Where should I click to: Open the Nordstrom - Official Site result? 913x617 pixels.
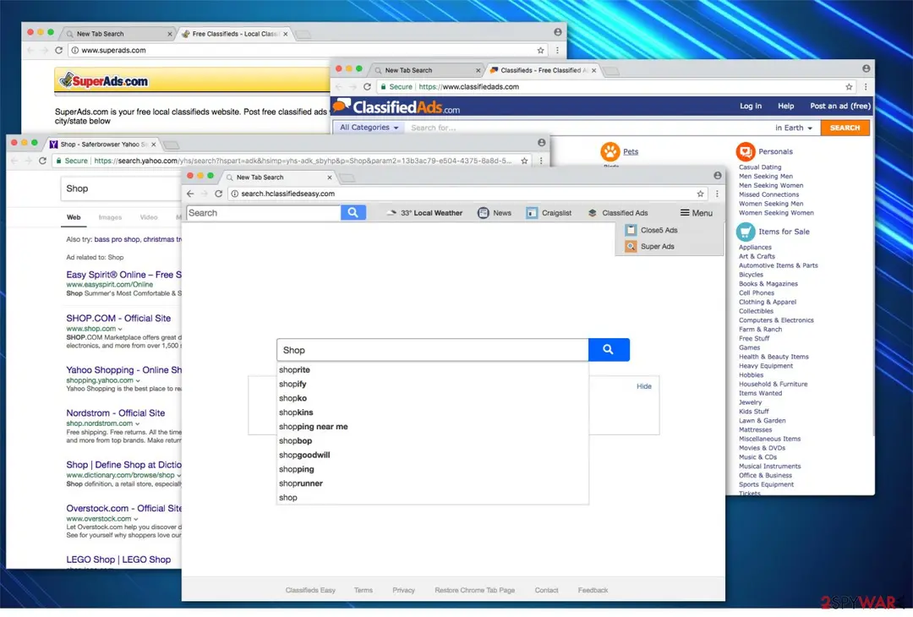(115, 413)
